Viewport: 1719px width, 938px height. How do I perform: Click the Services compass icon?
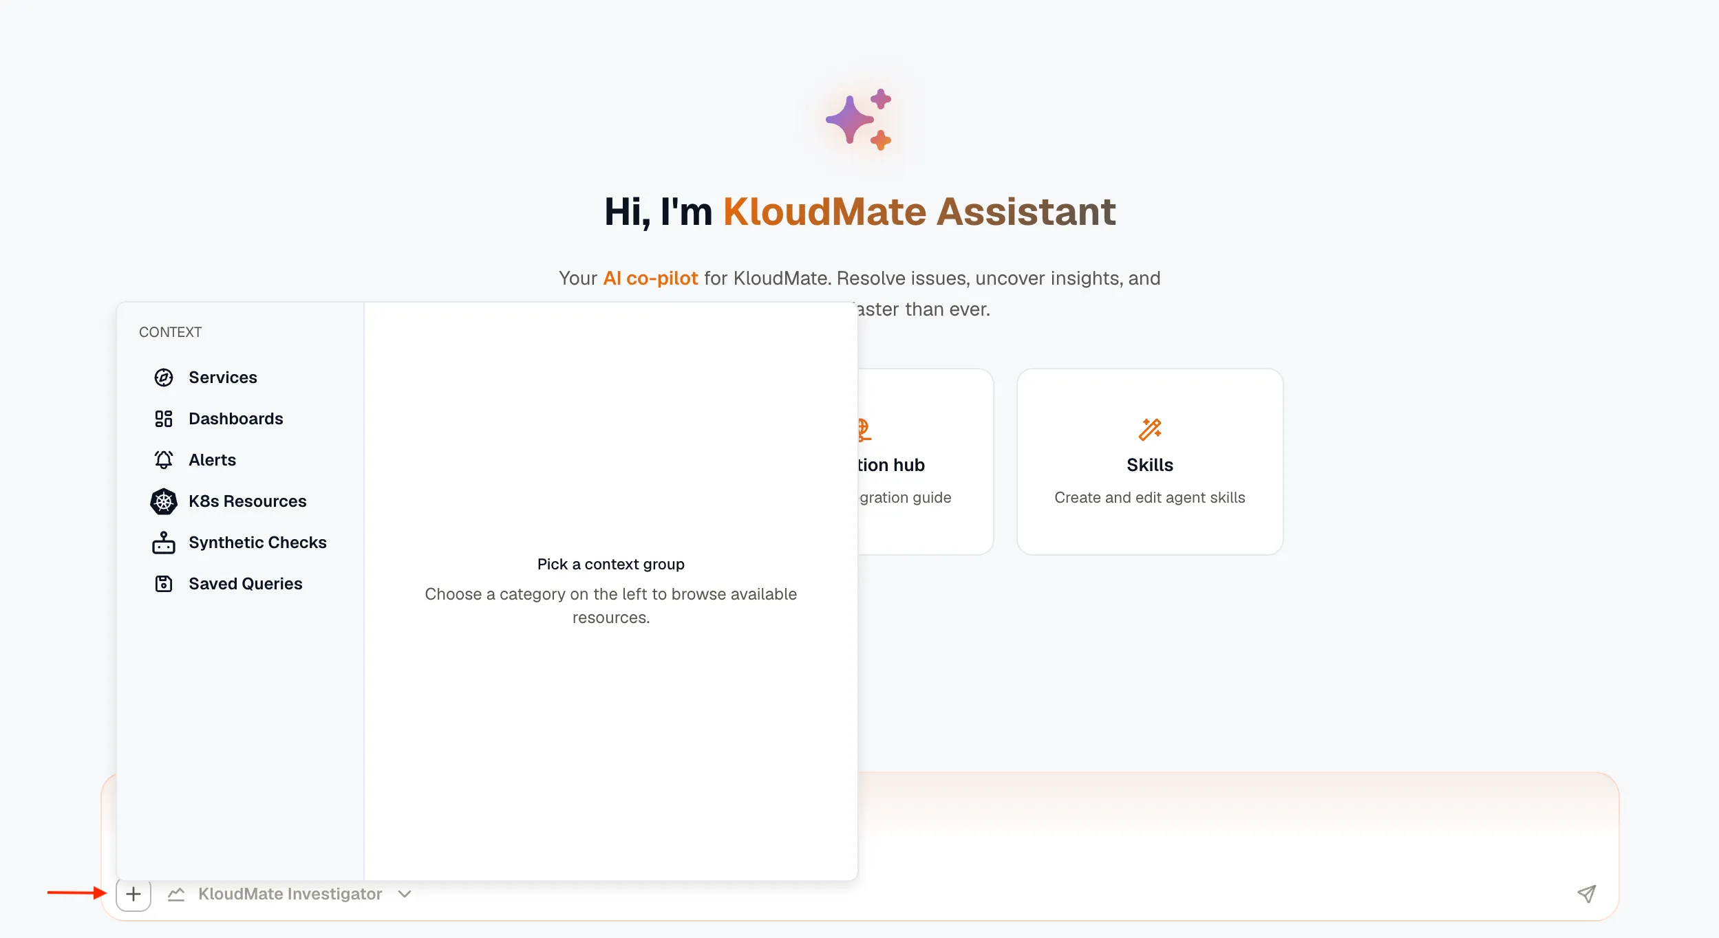coord(164,378)
